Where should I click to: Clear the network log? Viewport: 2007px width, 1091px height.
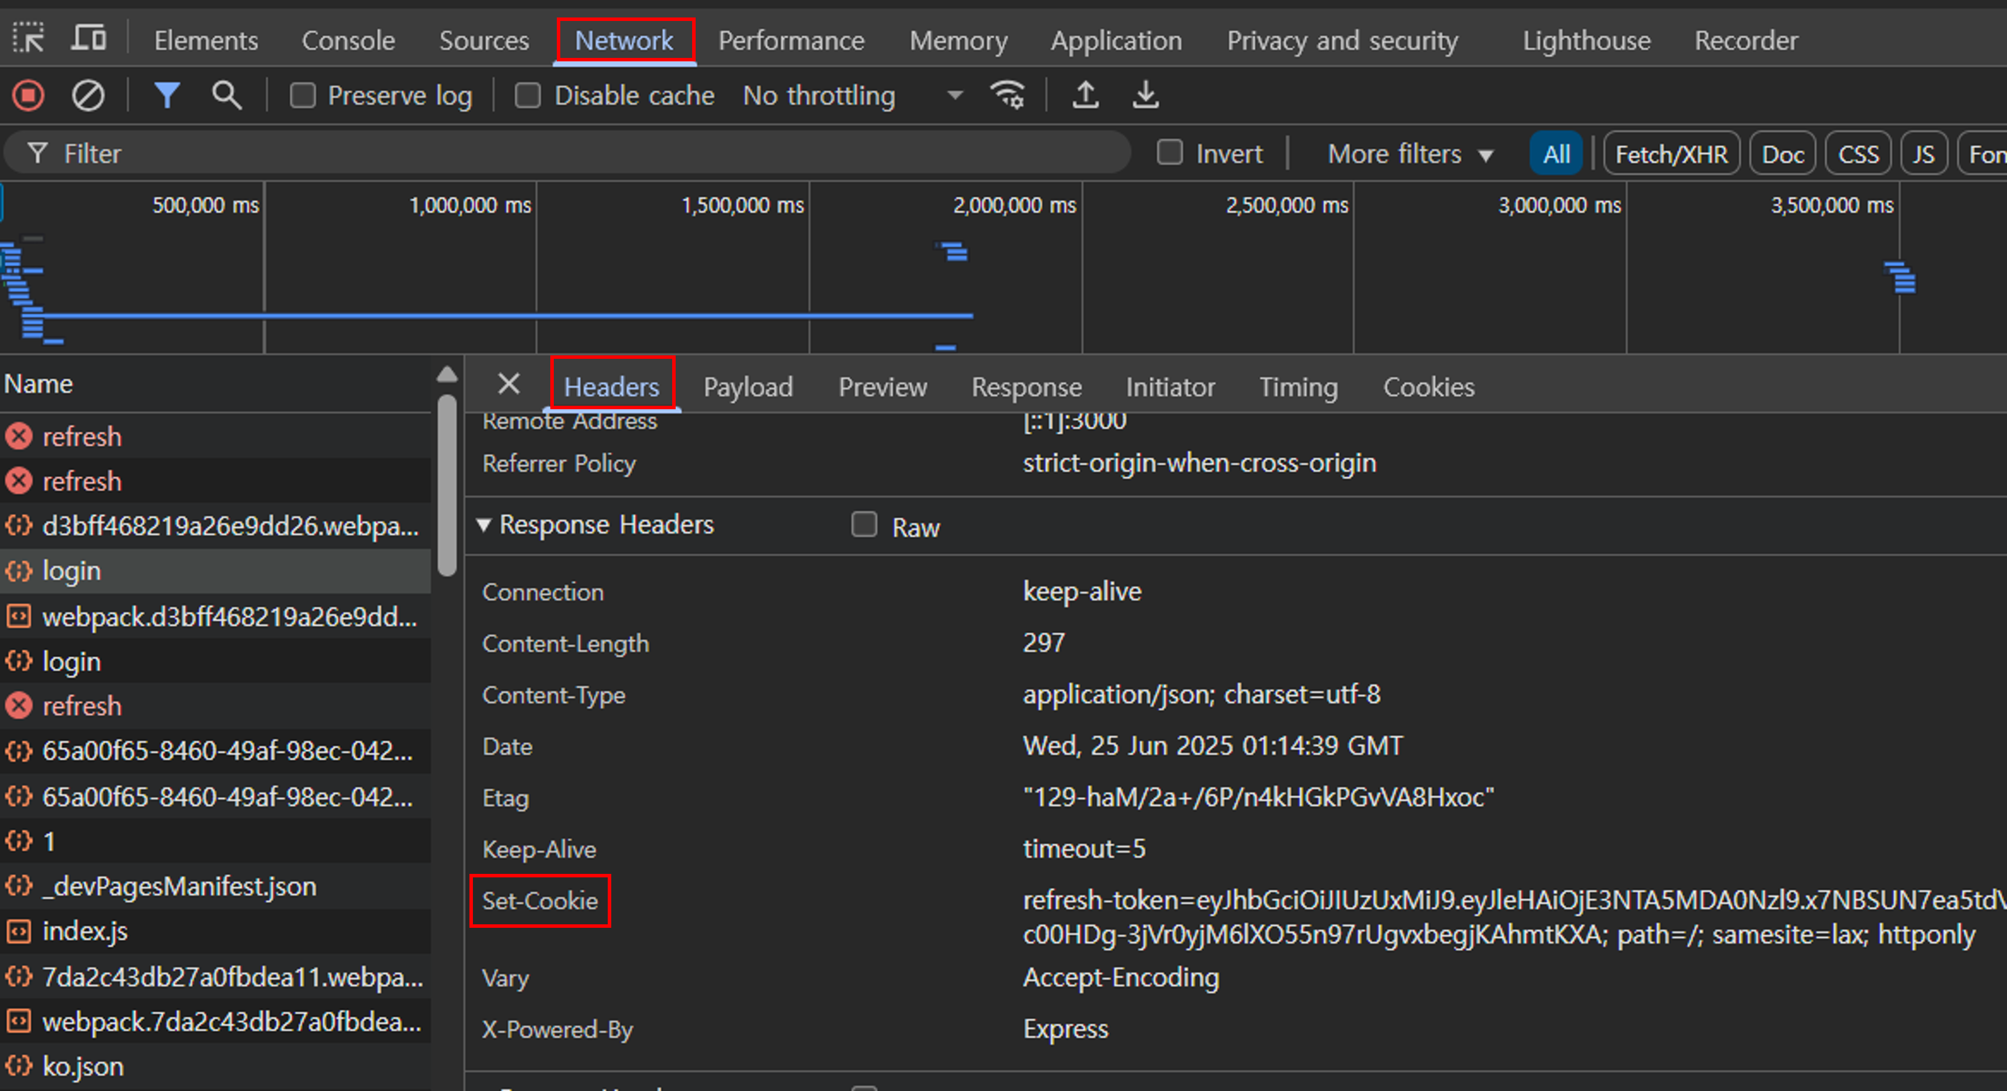tap(88, 96)
